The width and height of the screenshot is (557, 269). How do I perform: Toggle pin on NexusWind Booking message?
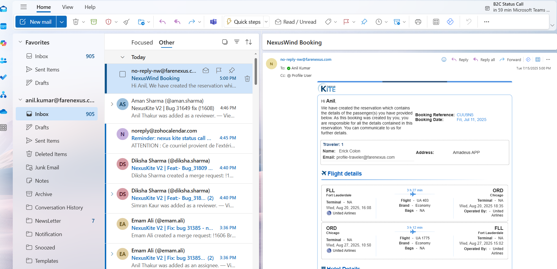pyautogui.click(x=232, y=70)
